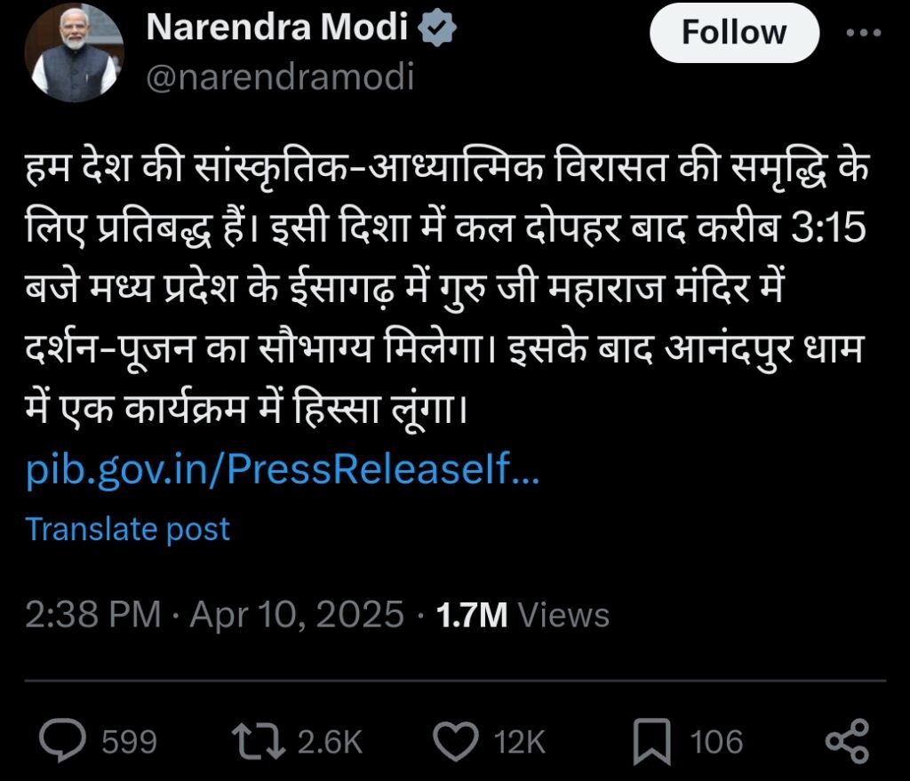The height and width of the screenshot is (781, 910).
Task: Select the Hindi post text body
Action: pyautogui.click(x=444, y=275)
